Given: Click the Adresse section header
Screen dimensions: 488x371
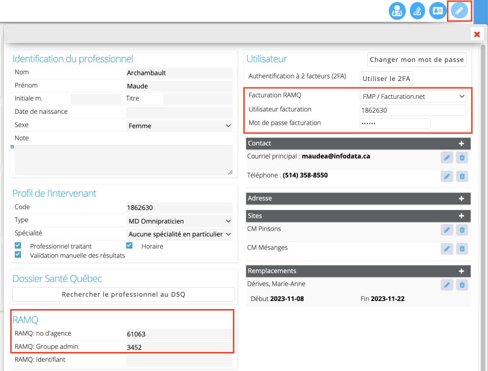Looking at the screenshot, I should [358, 199].
